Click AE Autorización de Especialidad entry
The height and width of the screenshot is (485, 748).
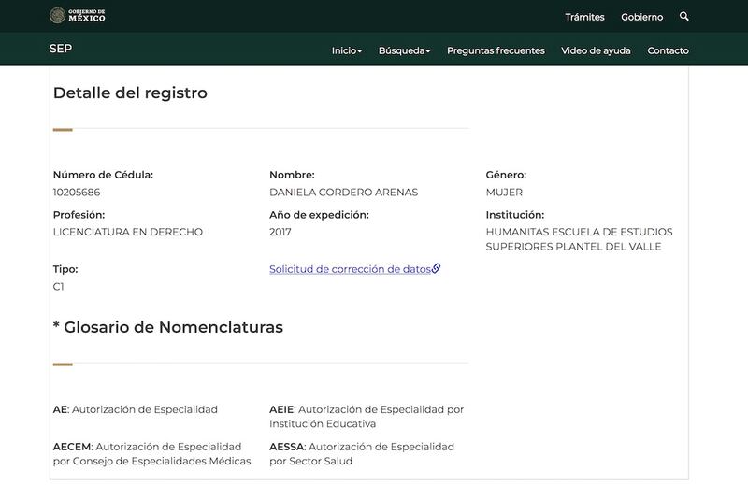tap(136, 409)
